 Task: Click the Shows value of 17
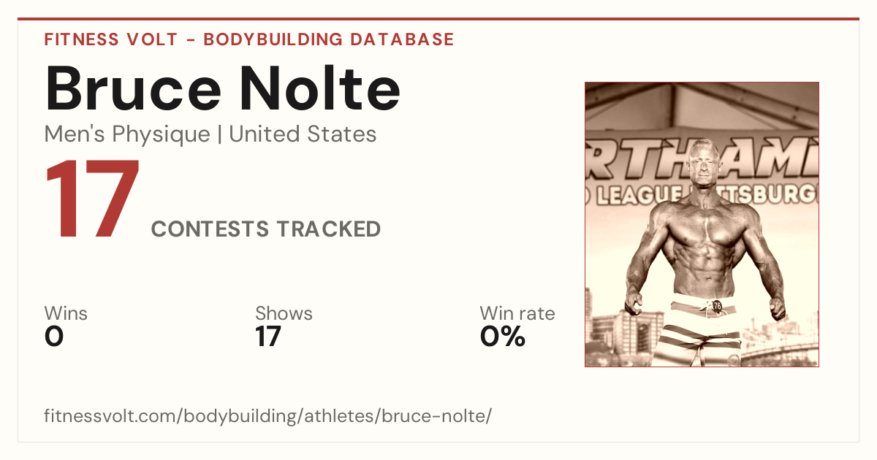click(x=268, y=337)
